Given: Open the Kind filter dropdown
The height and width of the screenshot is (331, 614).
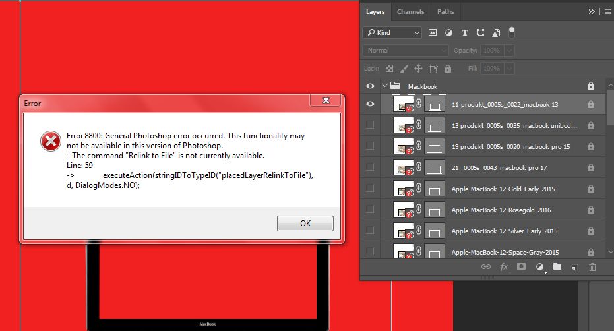Looking at the screenshot, I should (x=392, y=32).
